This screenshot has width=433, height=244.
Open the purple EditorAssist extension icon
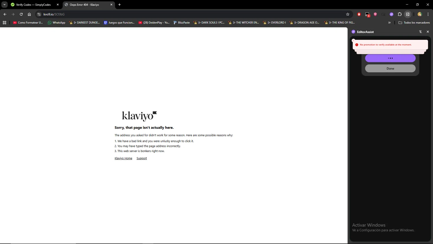point(391,14)
